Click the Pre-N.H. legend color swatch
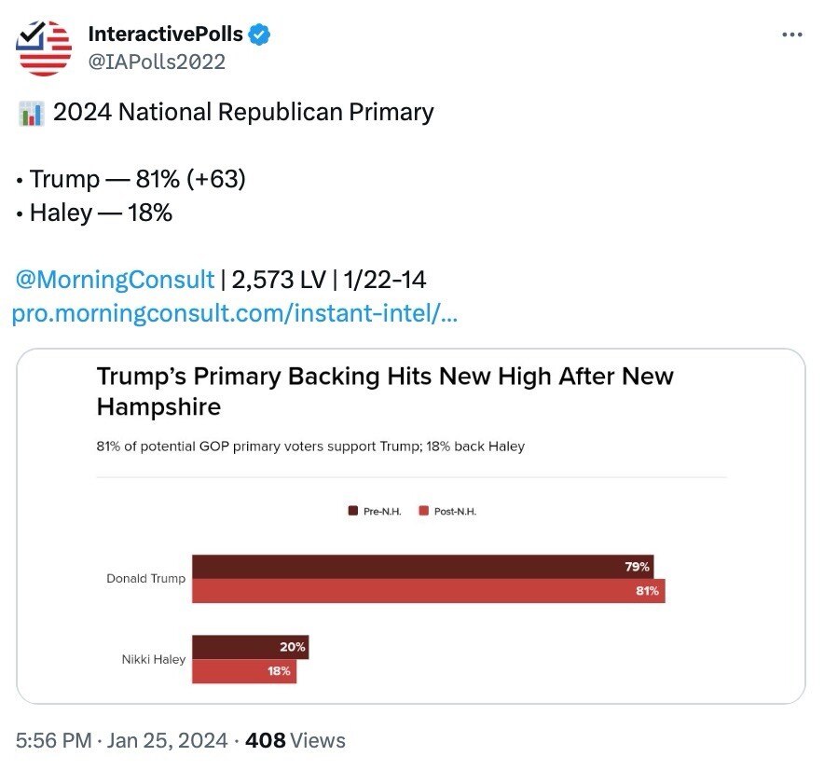824x770 pixels. pos(353,511)
